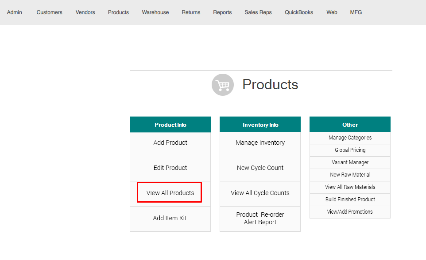Go to the Reports menu

pos(222,12)
